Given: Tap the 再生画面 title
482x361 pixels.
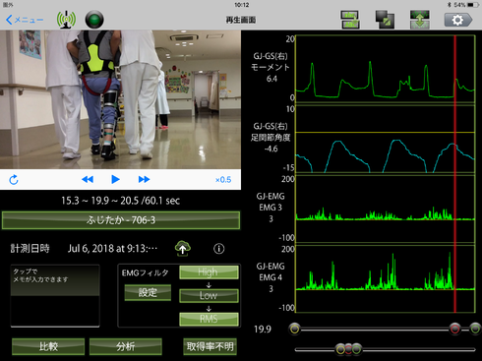Looking at the screenshot, I should [x=241, y=20].
